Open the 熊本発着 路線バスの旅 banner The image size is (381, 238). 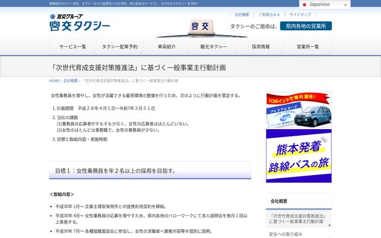click(x=299, y=156)
